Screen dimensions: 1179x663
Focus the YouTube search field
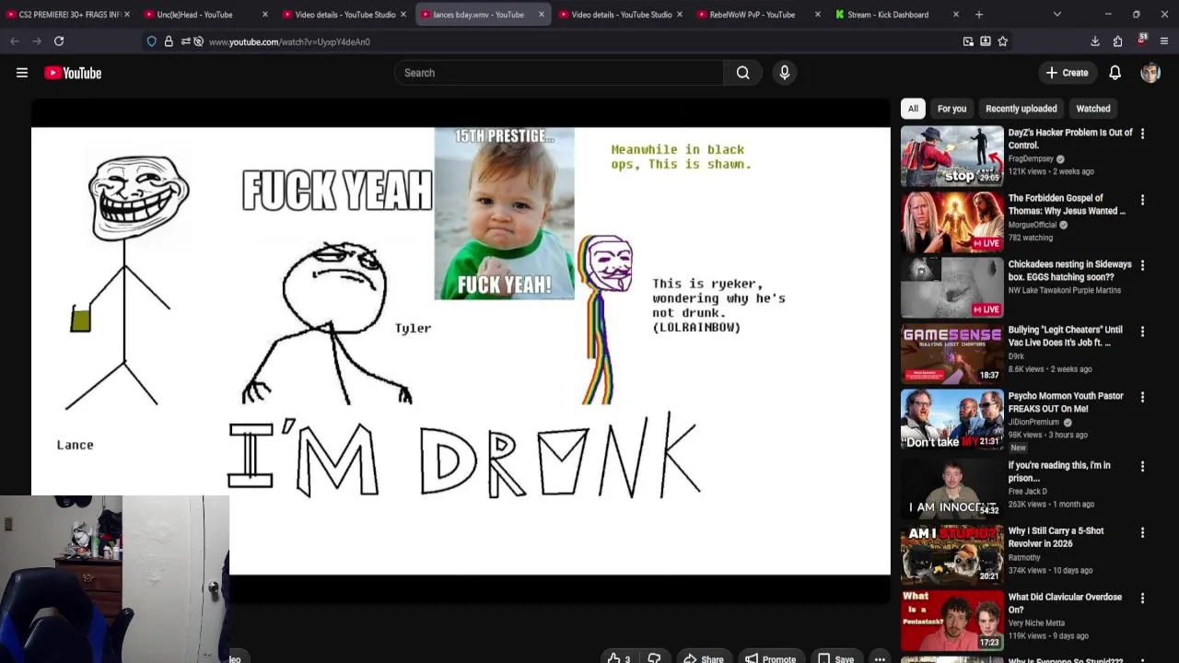pos(559,73)
